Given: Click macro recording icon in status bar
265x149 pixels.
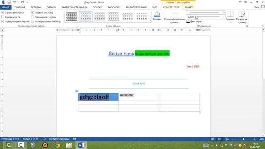Looking at the screenshot, I should pyautogui.click(x=75, y=139).
